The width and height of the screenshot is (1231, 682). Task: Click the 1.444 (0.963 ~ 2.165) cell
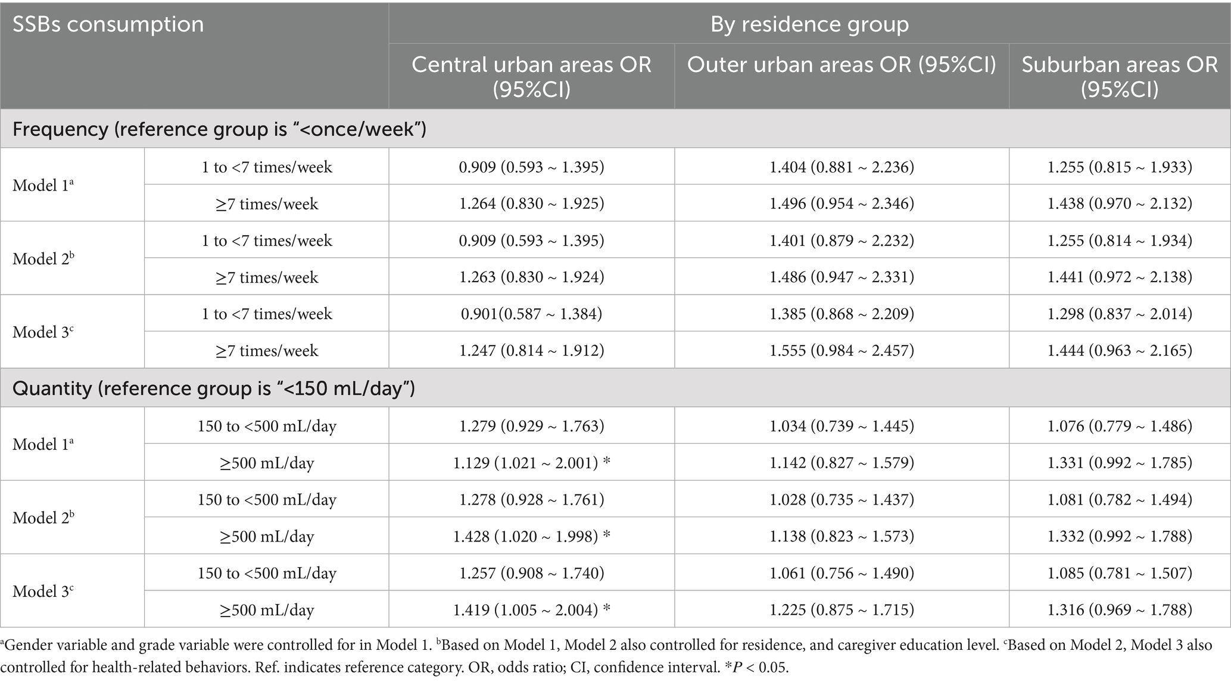1120,351
